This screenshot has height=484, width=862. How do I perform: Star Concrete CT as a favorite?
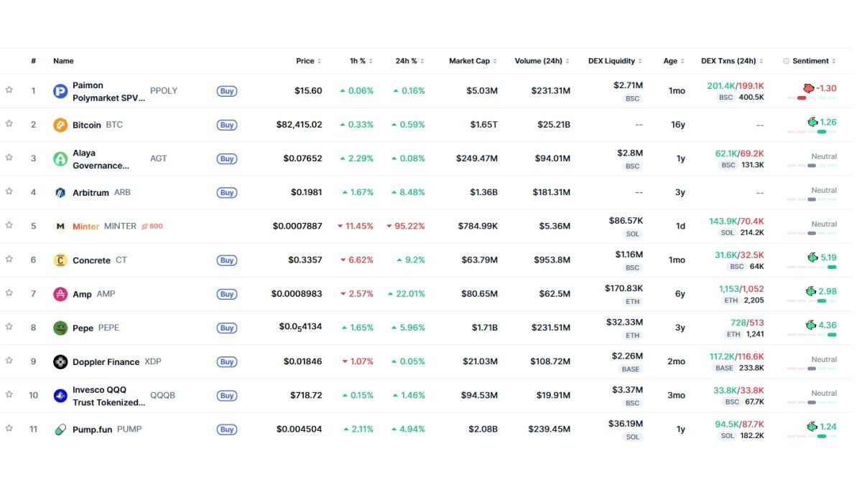(x=9, y=260)
